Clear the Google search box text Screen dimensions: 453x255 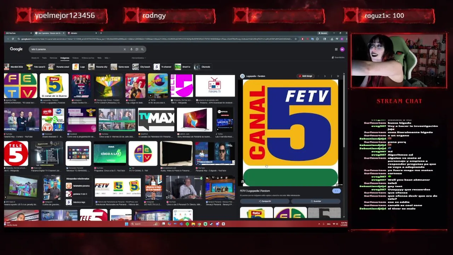tap(125, 49)
